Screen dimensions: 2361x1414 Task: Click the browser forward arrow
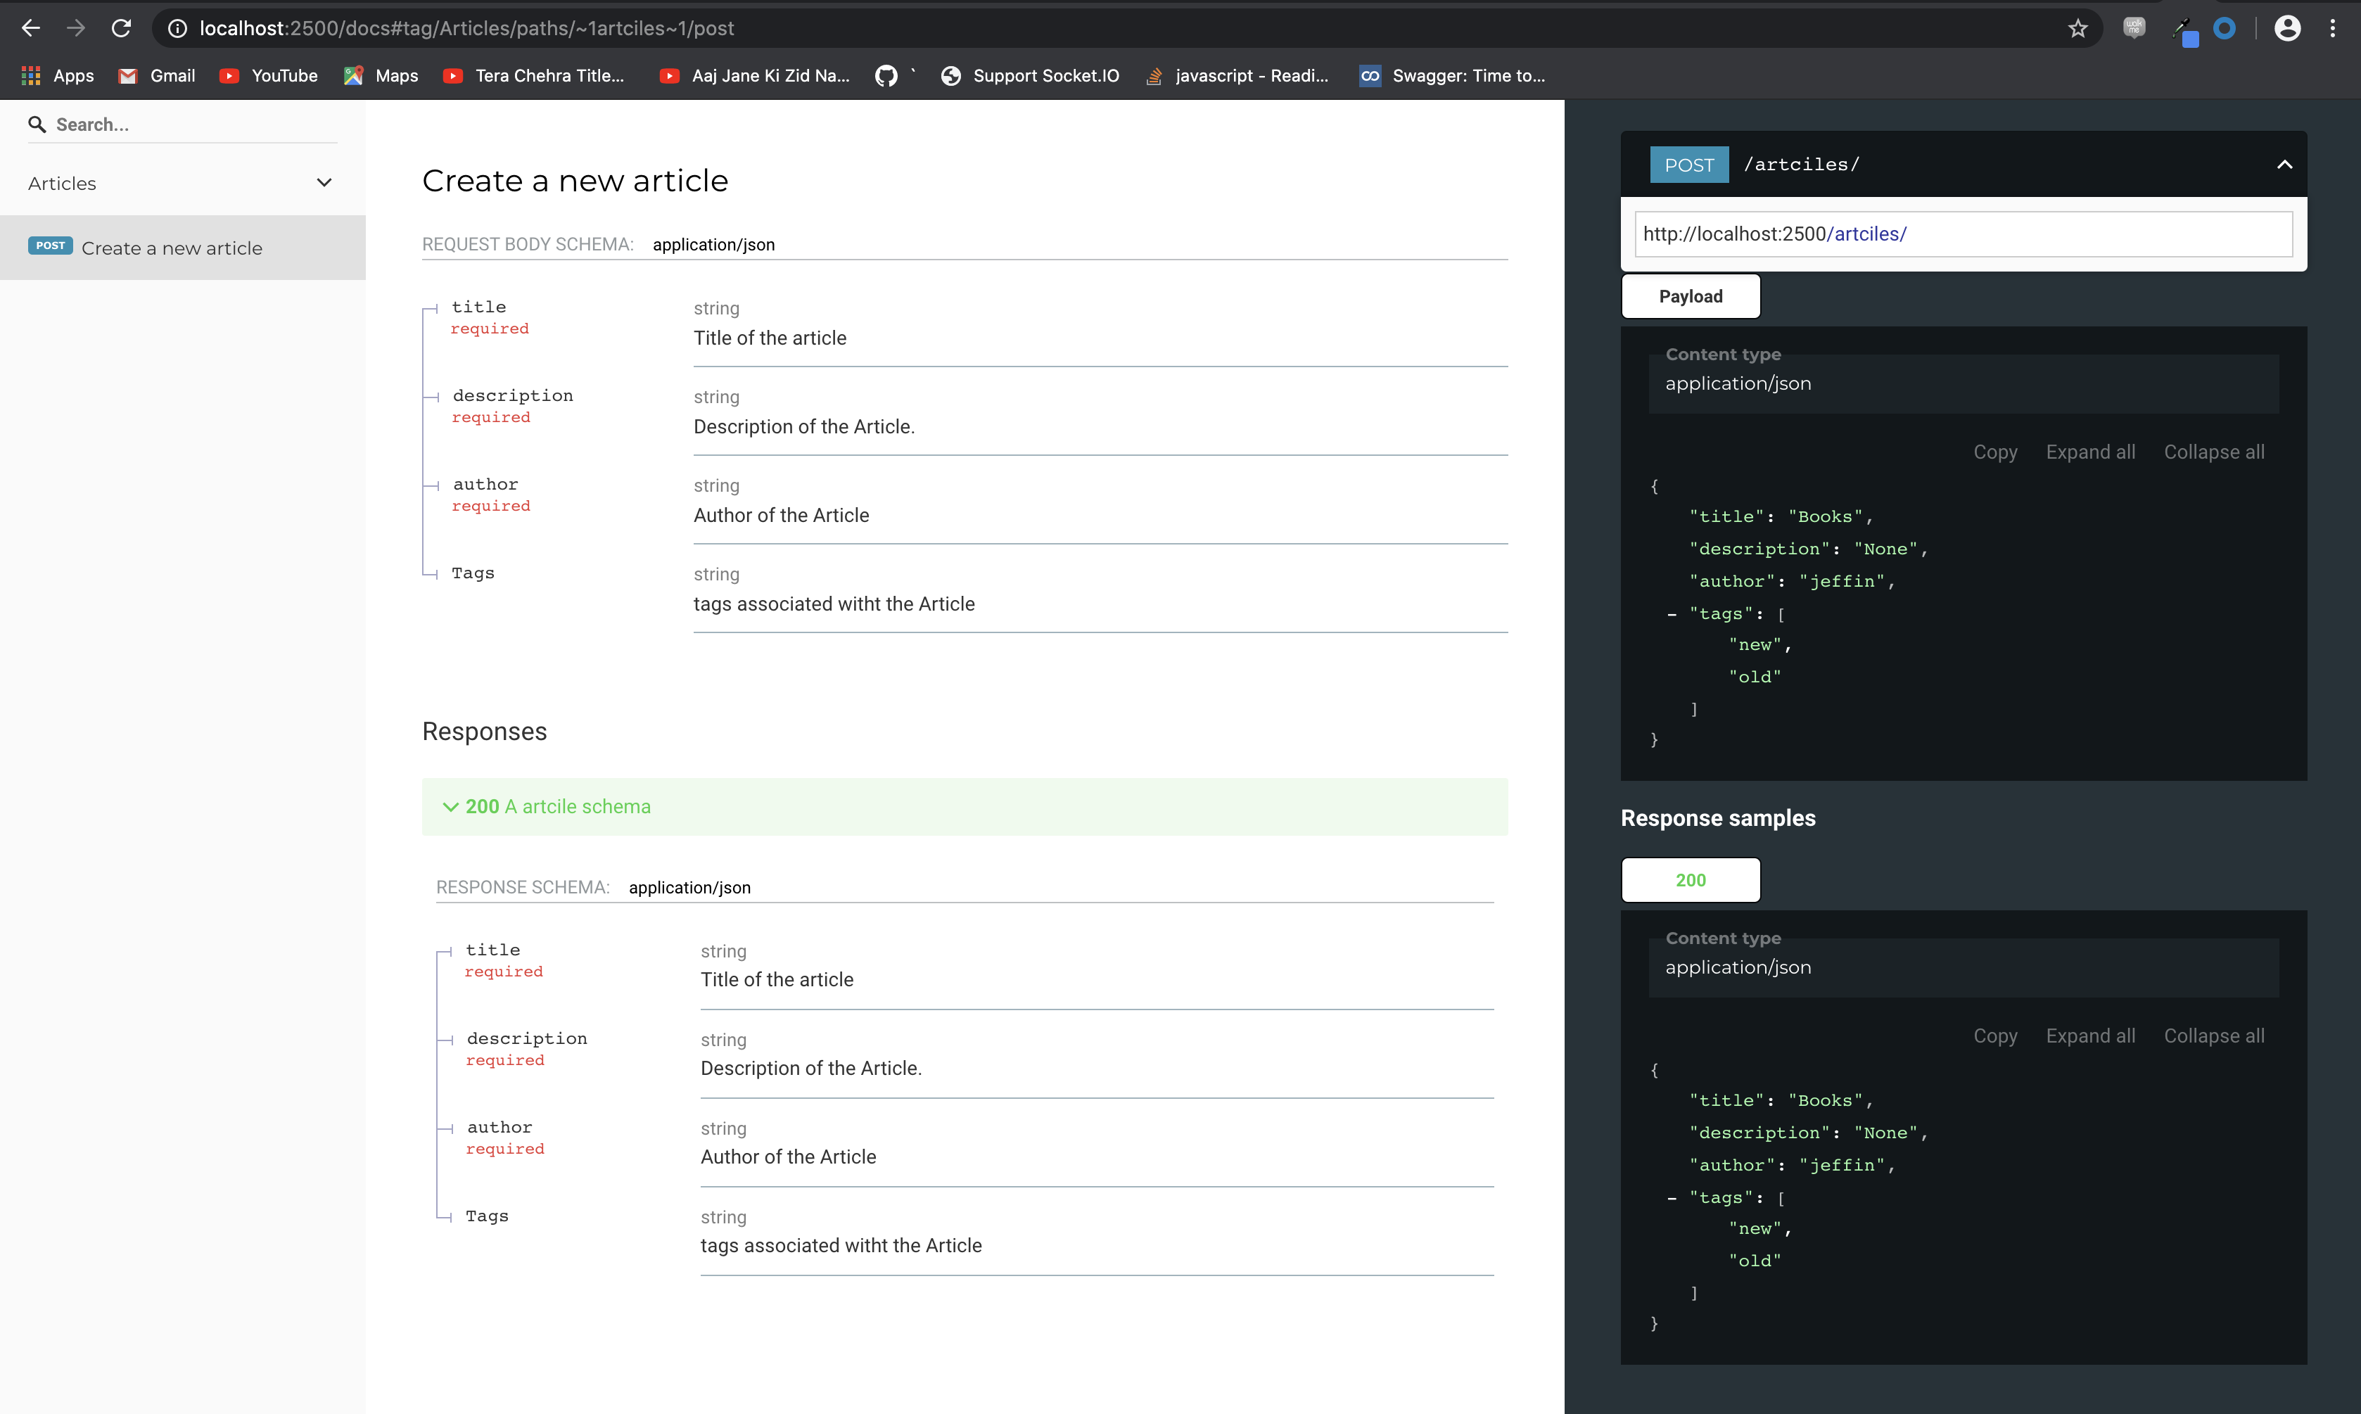[x=76, y=29]
